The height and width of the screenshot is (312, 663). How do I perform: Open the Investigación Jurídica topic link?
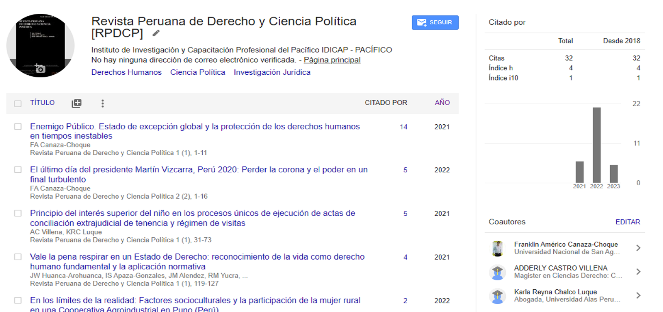pos(272,72)
